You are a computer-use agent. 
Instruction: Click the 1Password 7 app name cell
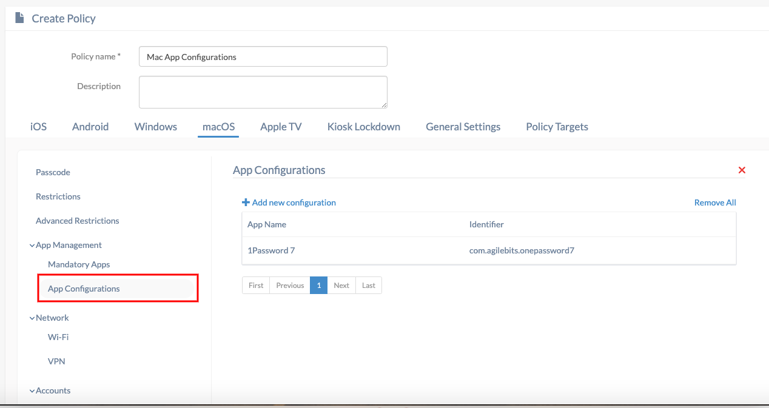[271, 250]
